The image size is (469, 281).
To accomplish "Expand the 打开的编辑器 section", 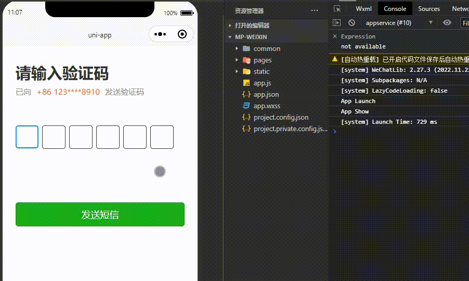I will (230, 25).
